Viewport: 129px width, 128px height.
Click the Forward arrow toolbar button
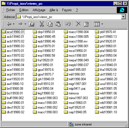[x=21, y=24]
